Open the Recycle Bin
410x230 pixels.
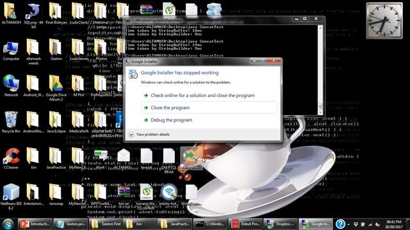[11, 122]
